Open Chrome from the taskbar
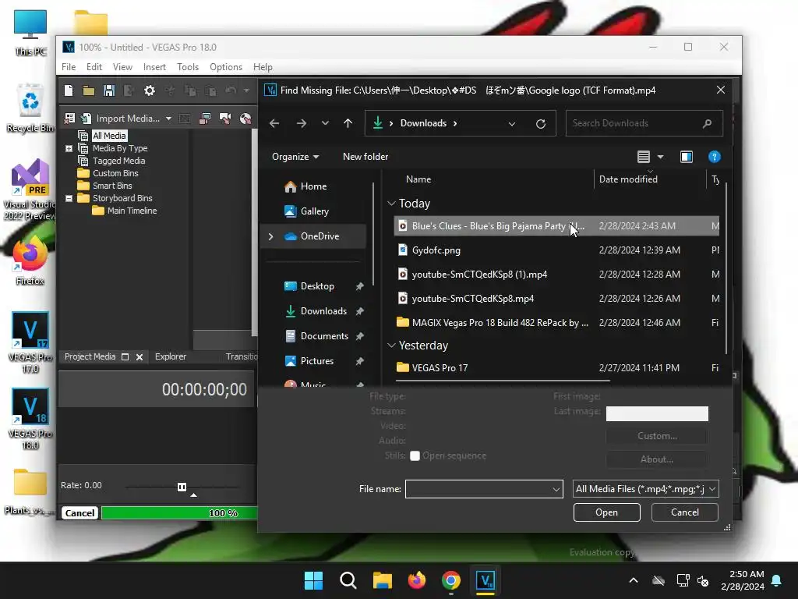Screen dimensions: 798x599 coord(451,580)
